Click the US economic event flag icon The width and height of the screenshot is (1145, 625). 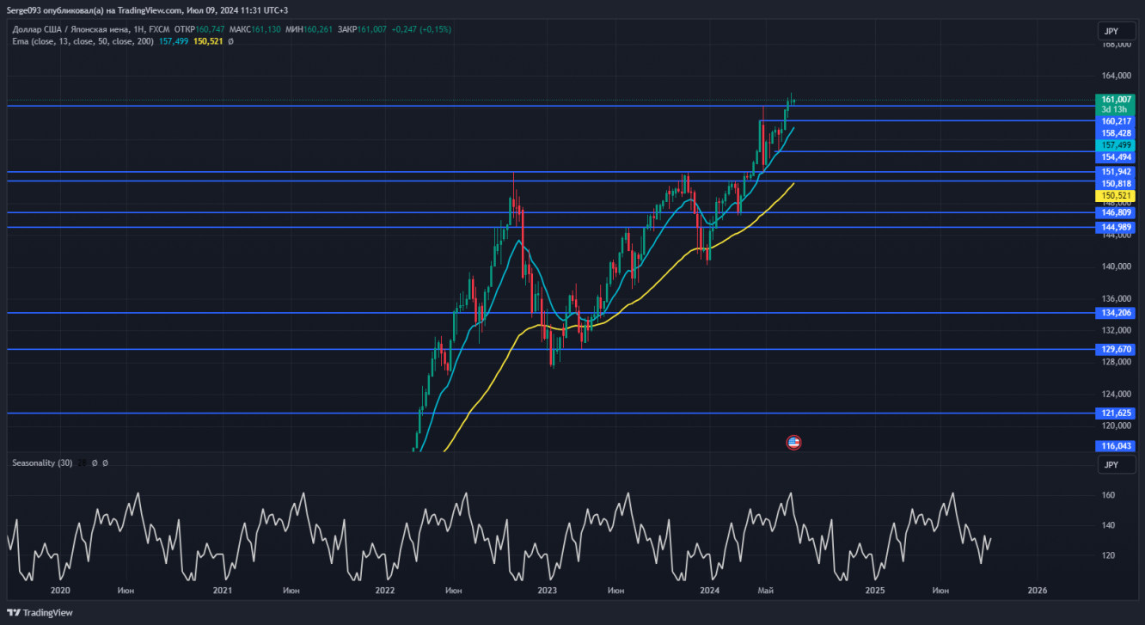(794, 443)
